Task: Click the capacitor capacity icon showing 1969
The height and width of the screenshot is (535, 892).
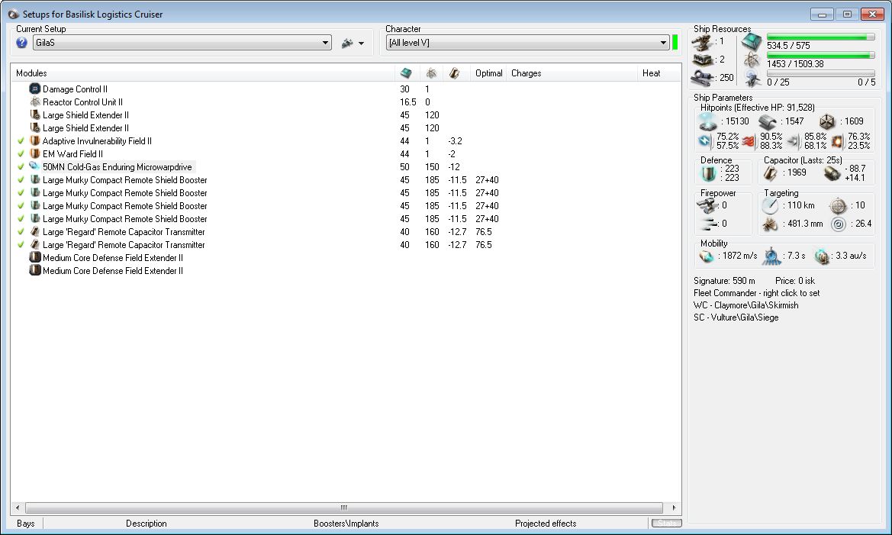Action: click(770, 173)
